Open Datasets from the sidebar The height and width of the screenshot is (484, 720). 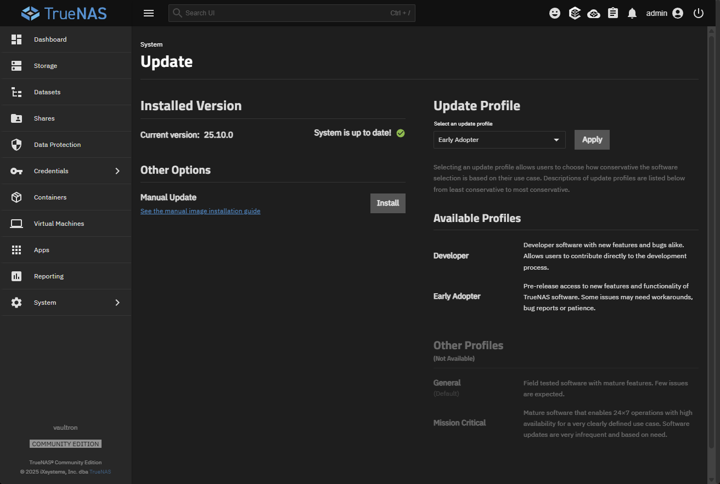pos(47,92)
